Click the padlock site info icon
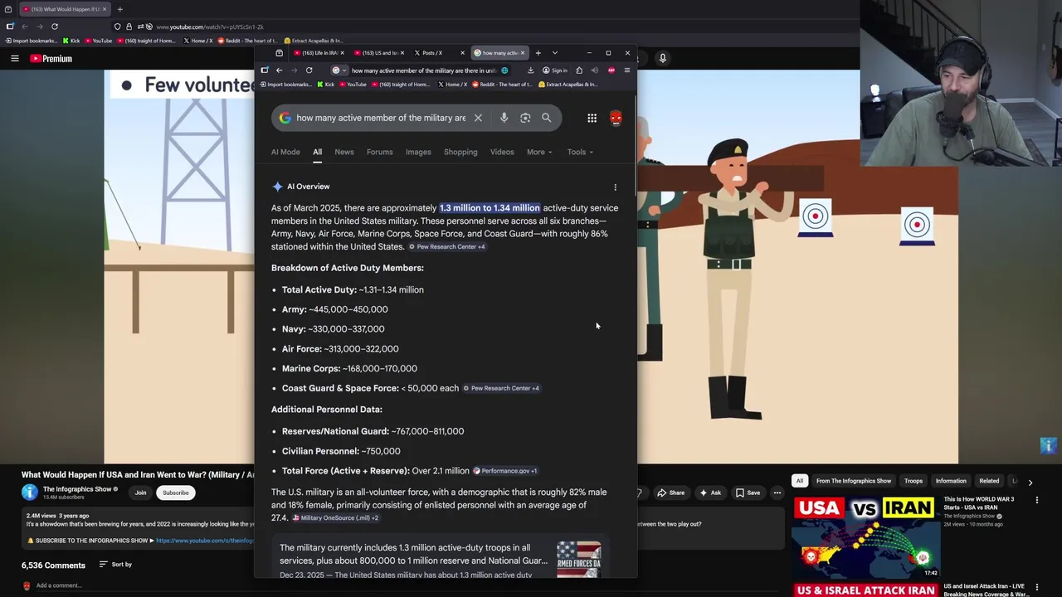The height and width of the screenshot is (597, 1062). coord(129,27)
